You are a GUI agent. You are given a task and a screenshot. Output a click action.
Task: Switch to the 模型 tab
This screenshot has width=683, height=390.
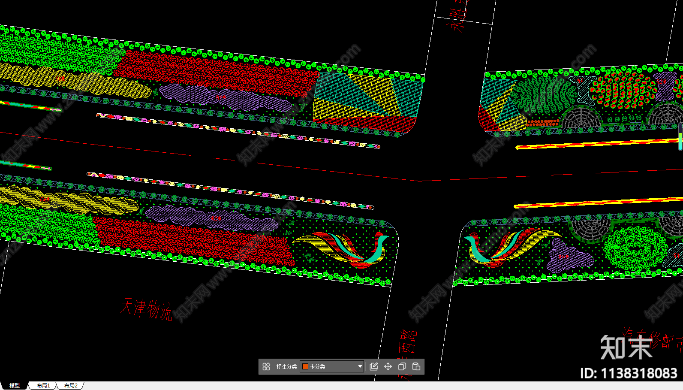[x=15, y=386]
